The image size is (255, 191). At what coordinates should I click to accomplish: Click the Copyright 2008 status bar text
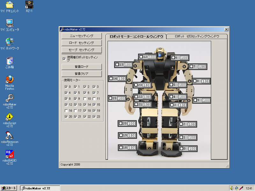coord(70,164)
